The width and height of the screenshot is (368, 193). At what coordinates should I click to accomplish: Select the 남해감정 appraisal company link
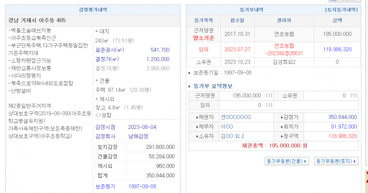pos(138,136)
